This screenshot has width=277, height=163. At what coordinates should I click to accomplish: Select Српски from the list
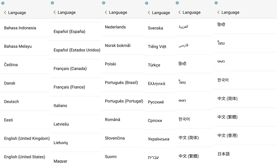pos(159,121)
